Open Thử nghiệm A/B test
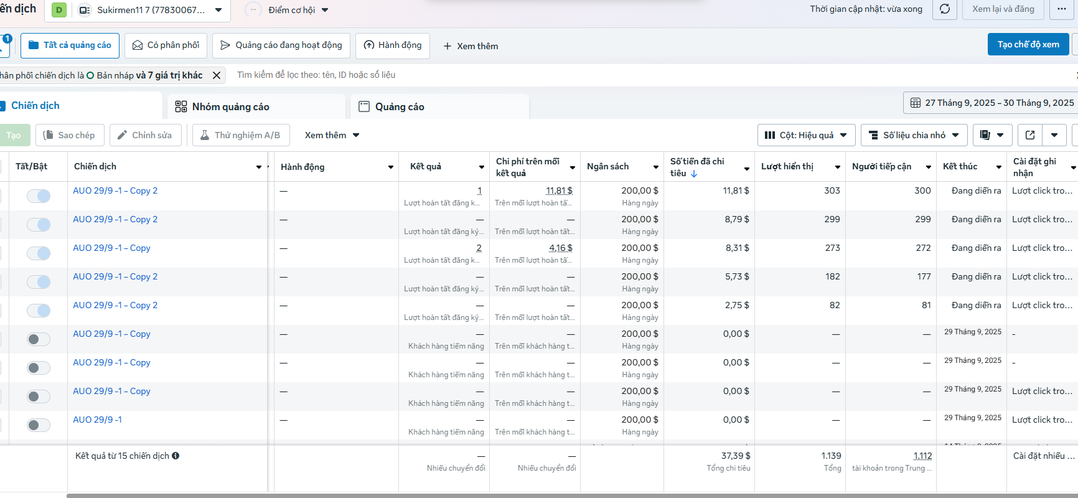 pos(240,135)
